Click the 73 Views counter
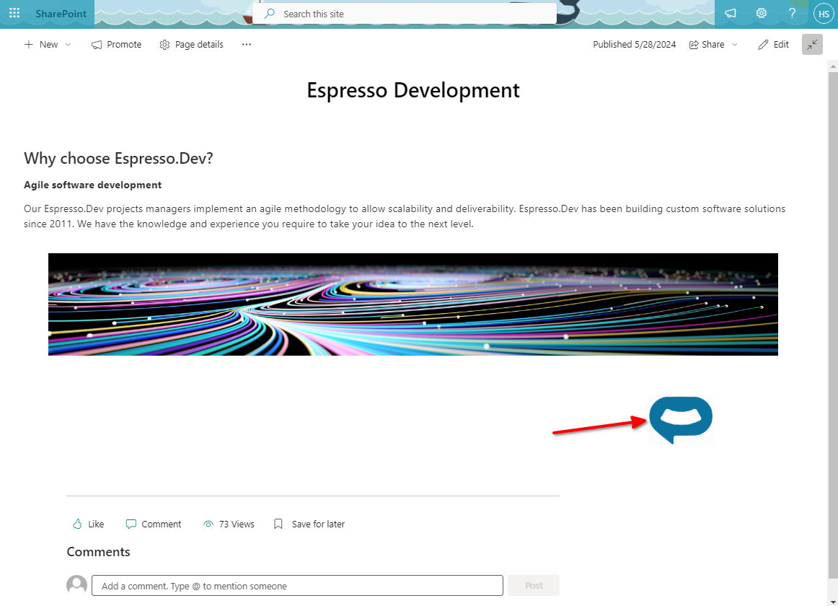Screen dimensions: 838x606 point(229,524)
